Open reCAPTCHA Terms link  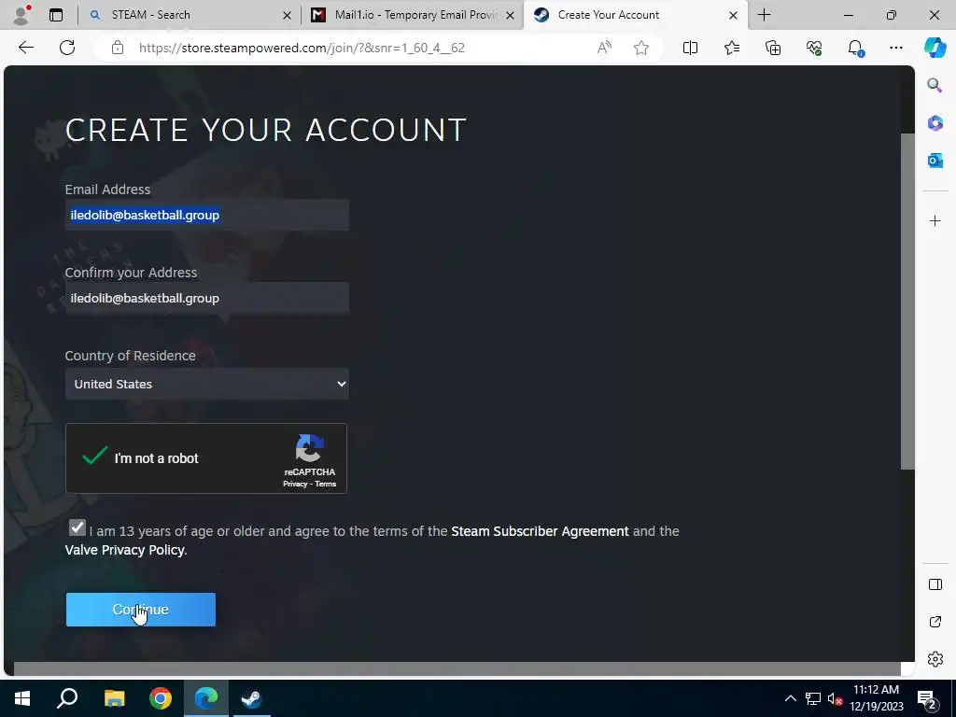(x=326, y=485)
